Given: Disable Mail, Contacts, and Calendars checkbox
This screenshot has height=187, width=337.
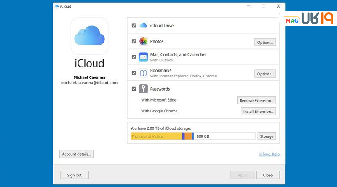Looking at the screenshot, I should click(x=134, y=57).
